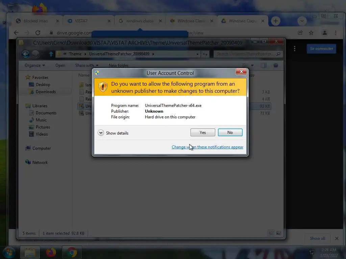Select Pictures library in navigation pane
Screen dimensions: 346x259
(x=43, y=127)
